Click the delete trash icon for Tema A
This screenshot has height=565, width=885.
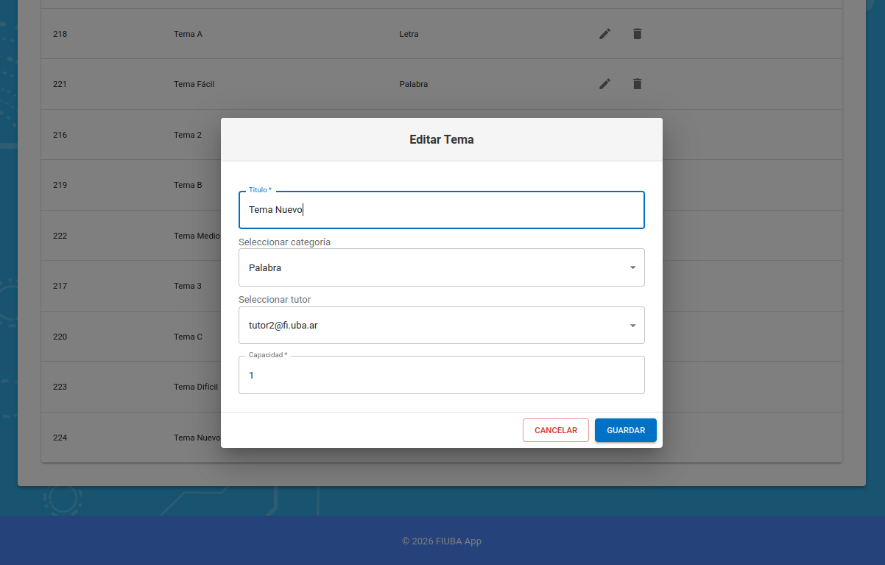pyautogui.click(x=637, y=34)
